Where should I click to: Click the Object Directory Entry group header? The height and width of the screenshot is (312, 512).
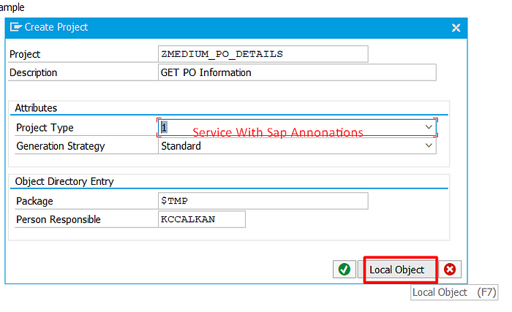pos(64,181)
